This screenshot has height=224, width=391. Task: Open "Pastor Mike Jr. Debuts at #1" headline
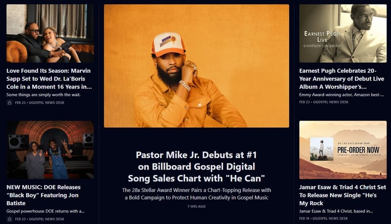pos(197,166)
